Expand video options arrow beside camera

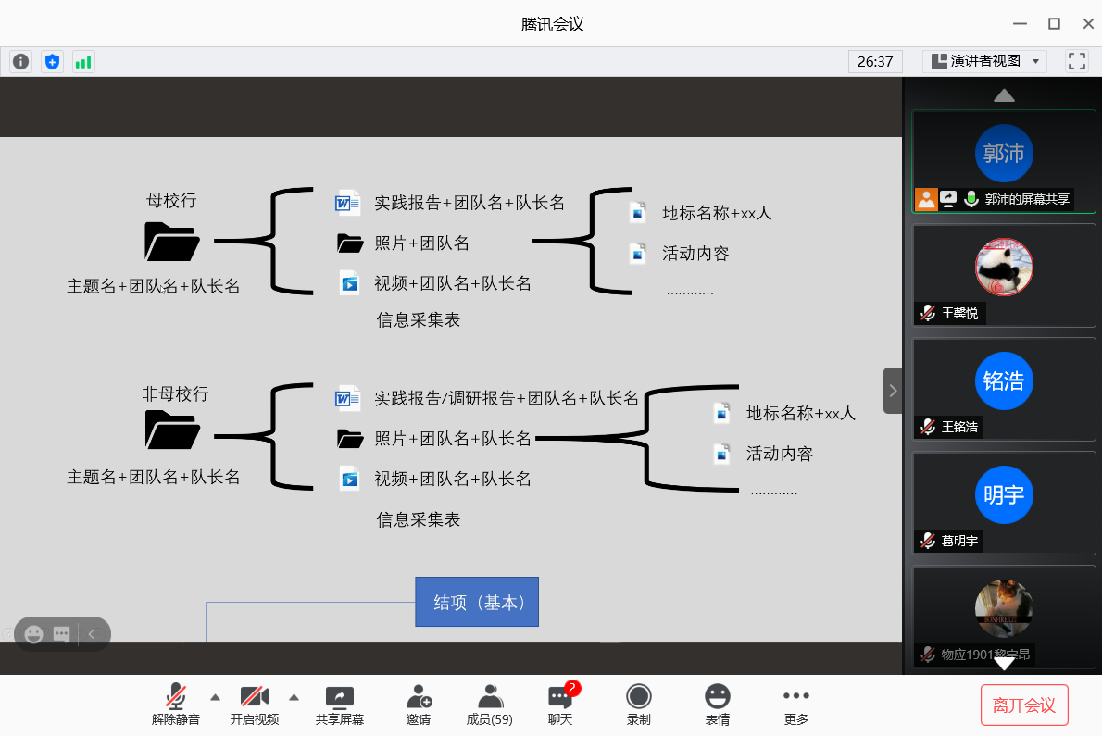point(294,697)
